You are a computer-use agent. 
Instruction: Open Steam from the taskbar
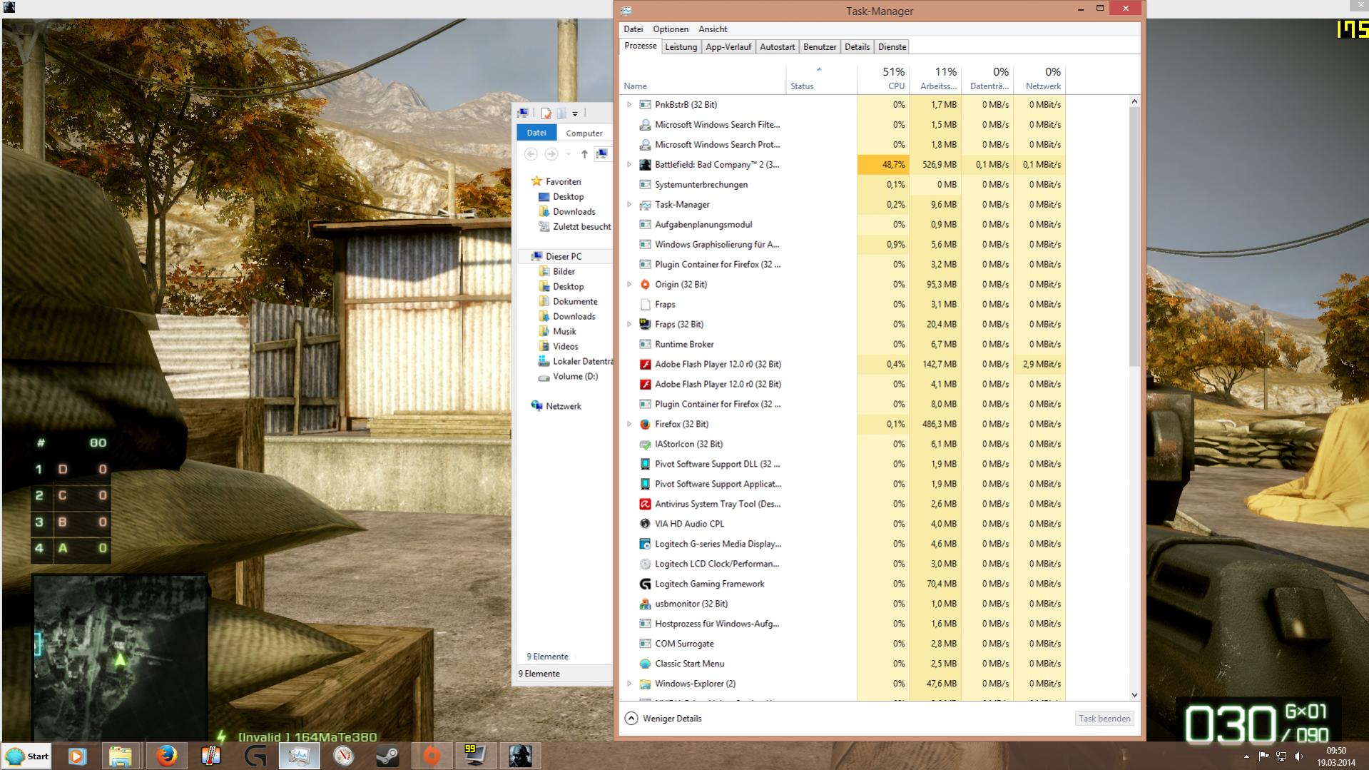387,756
